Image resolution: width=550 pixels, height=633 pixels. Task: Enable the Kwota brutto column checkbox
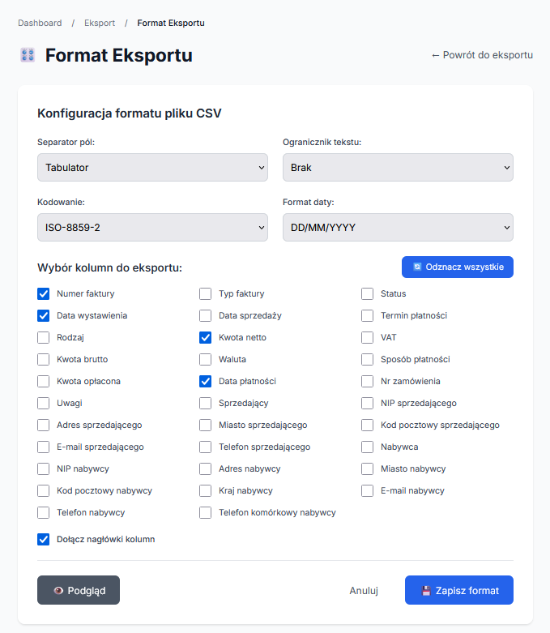[44, 359]
